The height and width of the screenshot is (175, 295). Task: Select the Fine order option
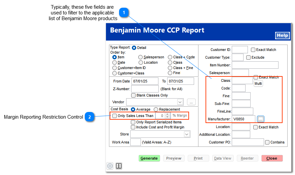[170, 73]
